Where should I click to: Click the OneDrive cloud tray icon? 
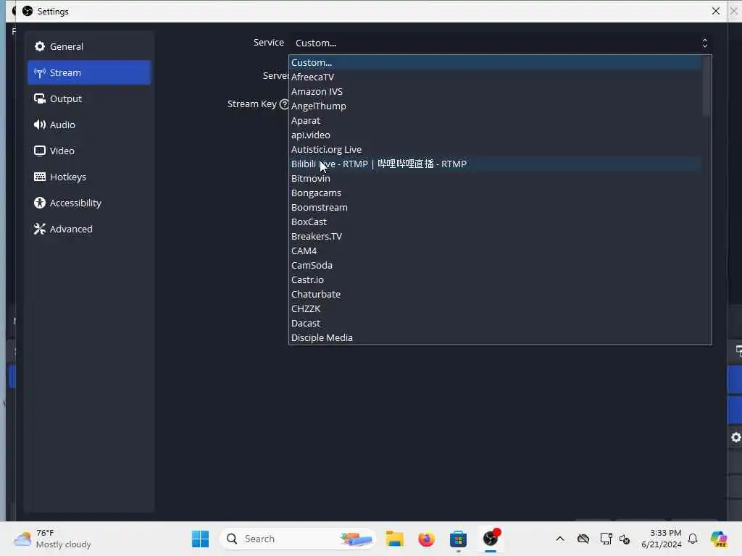pos(583,539)
